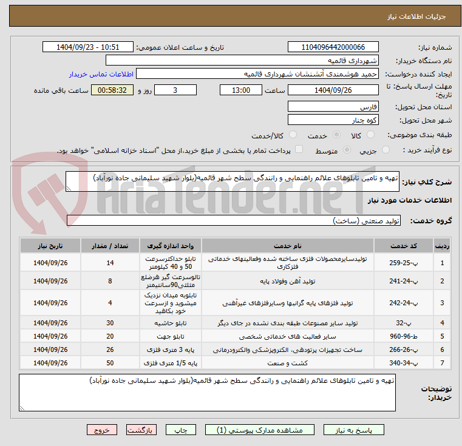Select the جزیی purchase type radio
This screenshot has height=446, width=462.
click(x=386, y=150)
